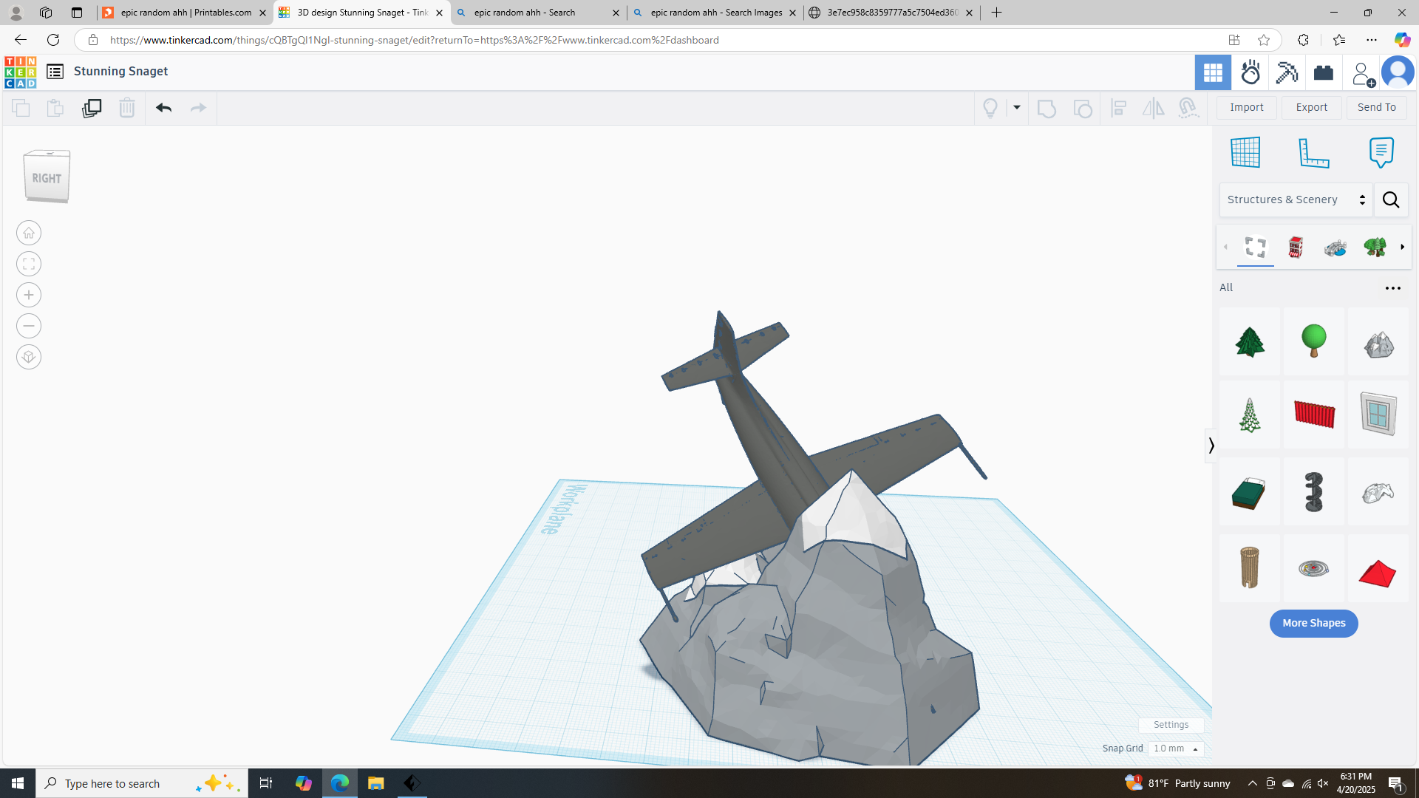Toggle show all light bulb icon

(x=990, y=108)
